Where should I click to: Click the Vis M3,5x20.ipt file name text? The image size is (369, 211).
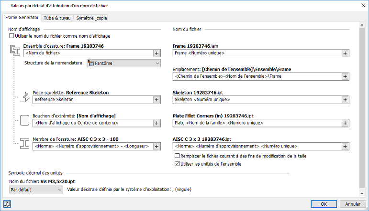[x=58, y=181]
